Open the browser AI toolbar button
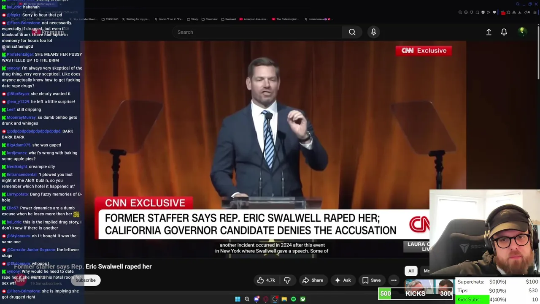540x304 pixels. [x=528, y=12]
